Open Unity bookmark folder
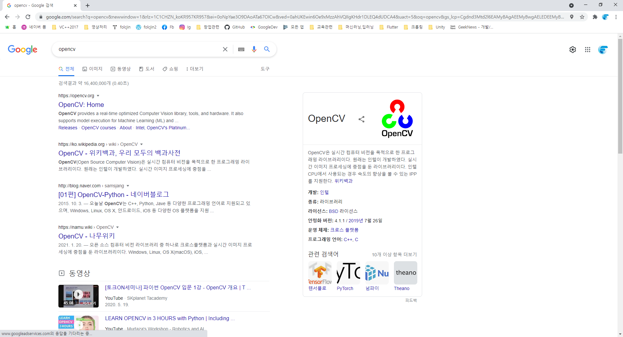Screen dimensions: 623x337 pyautogui.click(x=437, y=27)
